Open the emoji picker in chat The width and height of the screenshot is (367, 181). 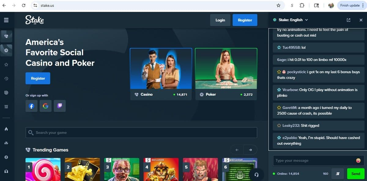tap(358, 161)
